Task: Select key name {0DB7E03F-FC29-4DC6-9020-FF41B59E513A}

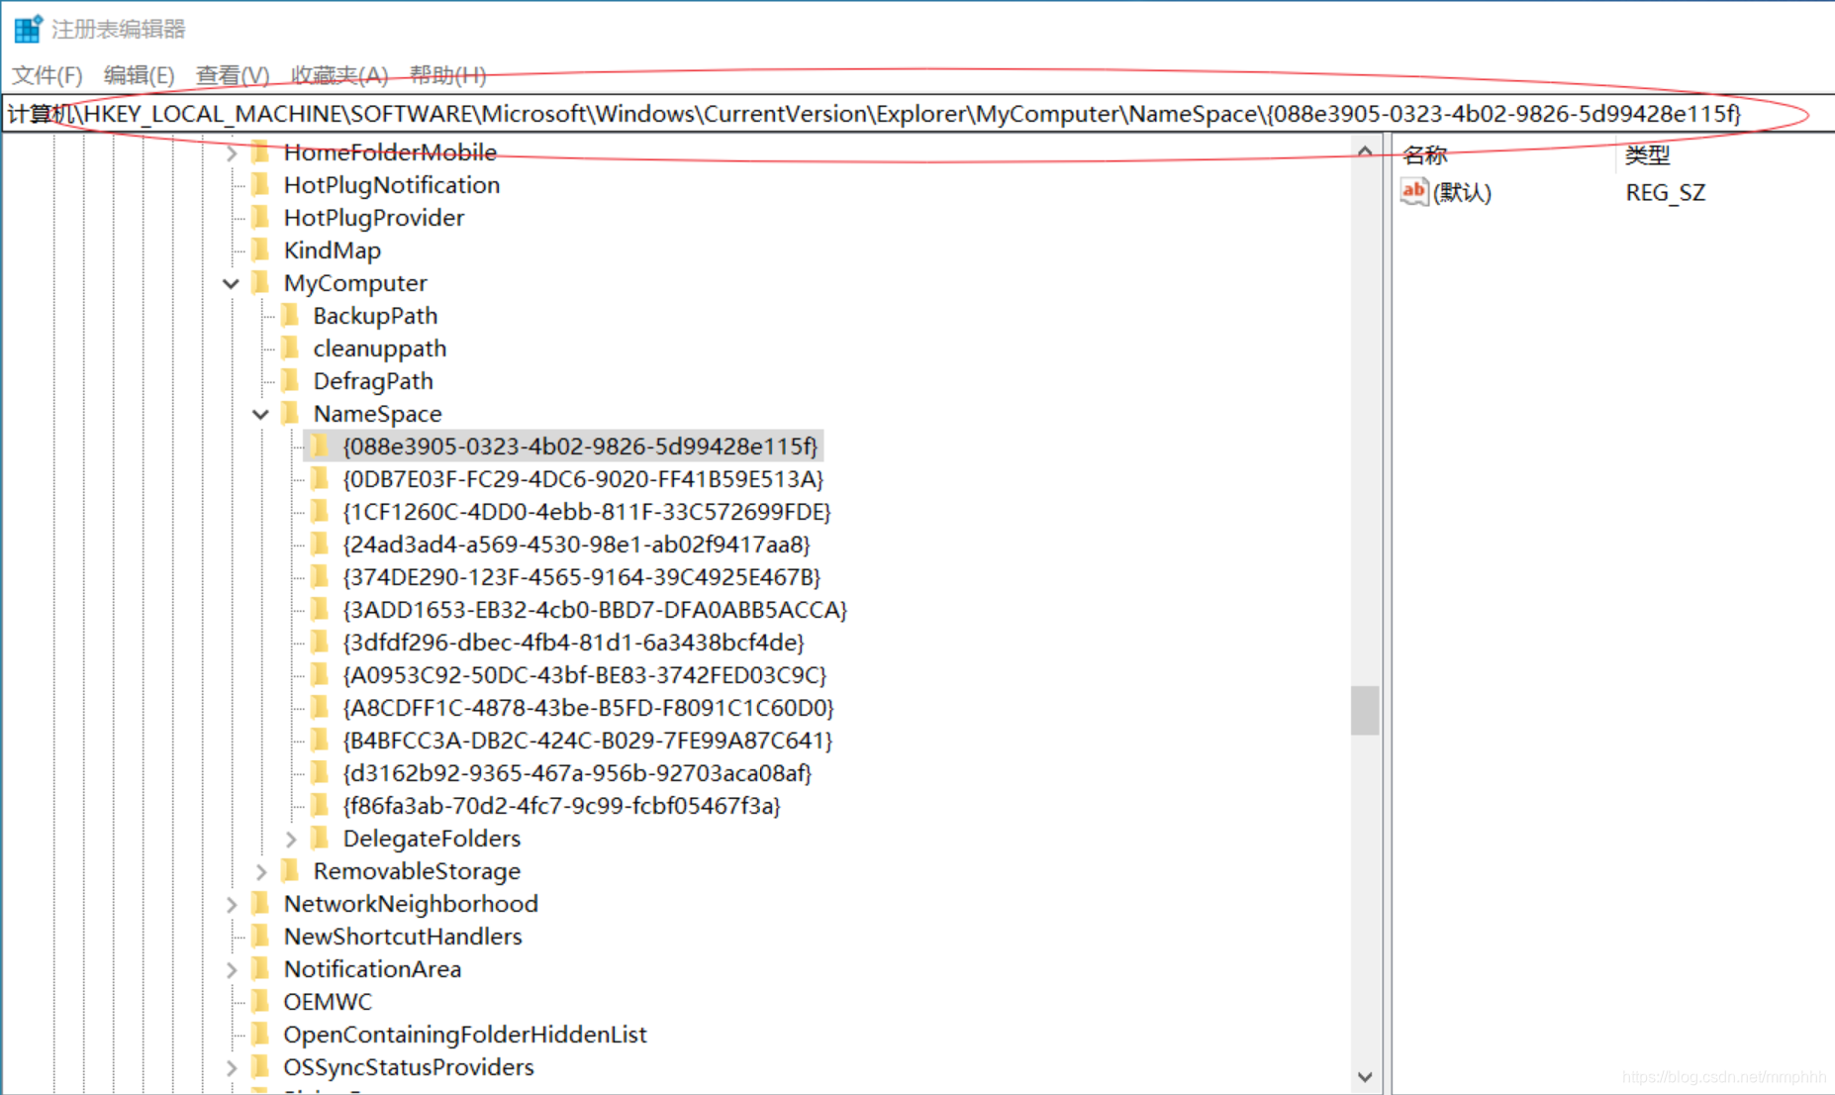Action: click(x=583, y=479)
